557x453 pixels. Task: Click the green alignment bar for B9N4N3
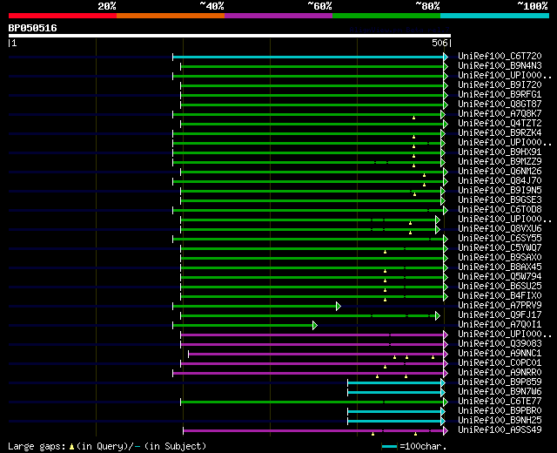312,66
